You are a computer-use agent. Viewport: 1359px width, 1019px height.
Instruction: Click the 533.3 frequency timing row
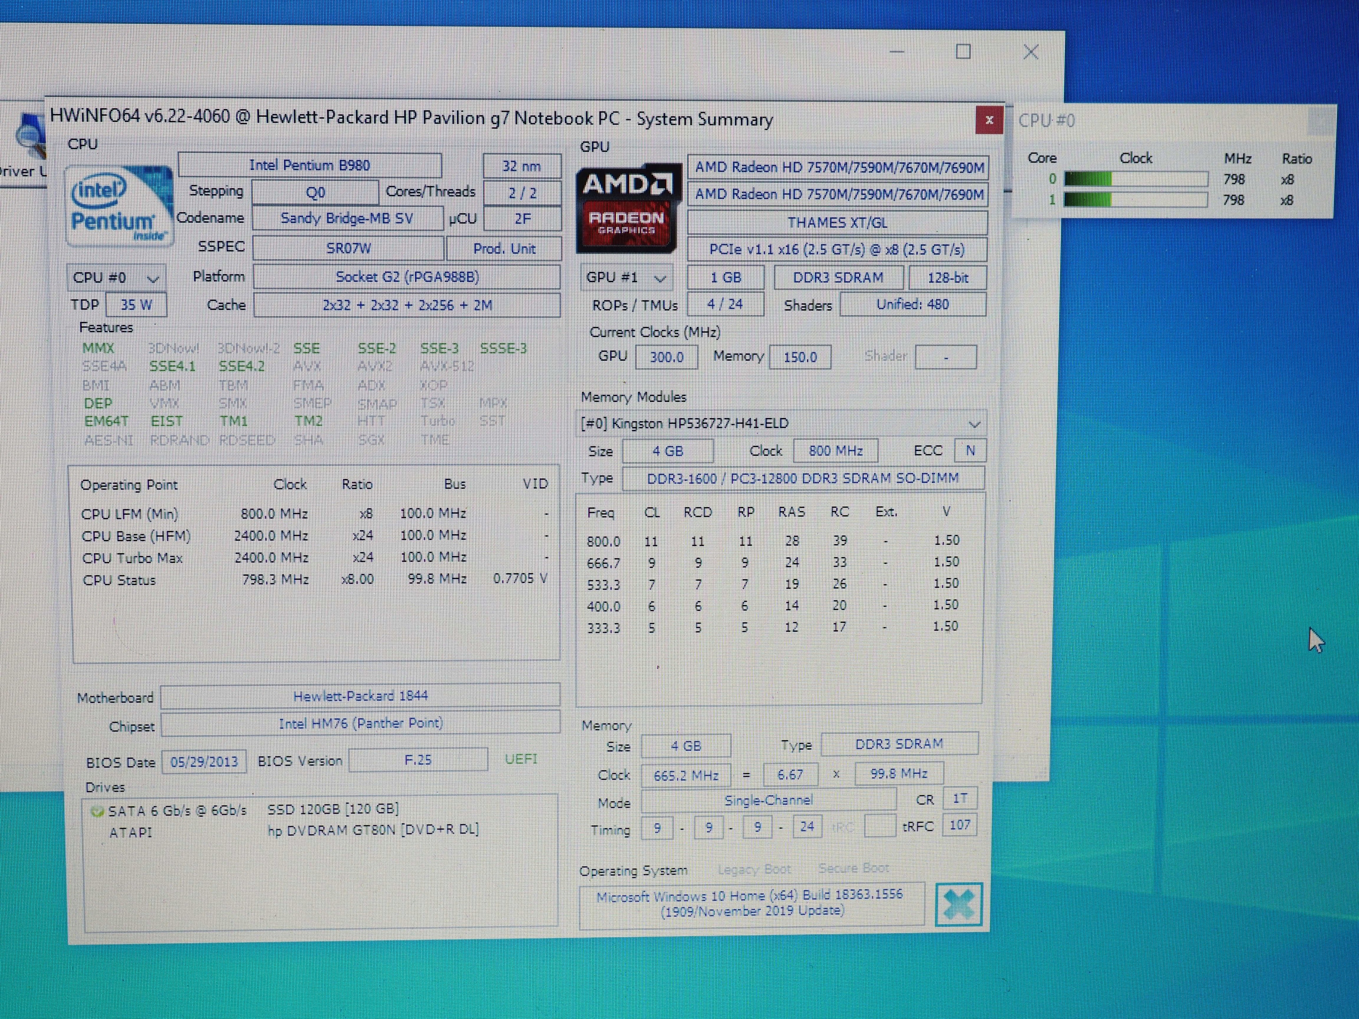[773, 584]
